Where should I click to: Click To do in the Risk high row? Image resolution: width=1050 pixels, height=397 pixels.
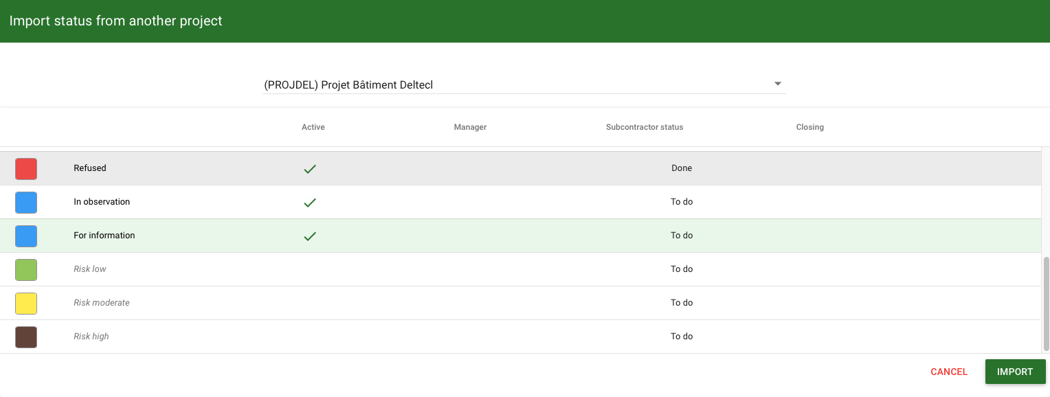pyautogui.click(x=682, y=336)
